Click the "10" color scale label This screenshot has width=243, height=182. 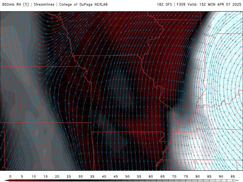(34, 177)
